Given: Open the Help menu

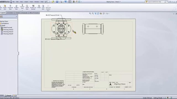Looking at the screenshot, I should click(42, 2).
